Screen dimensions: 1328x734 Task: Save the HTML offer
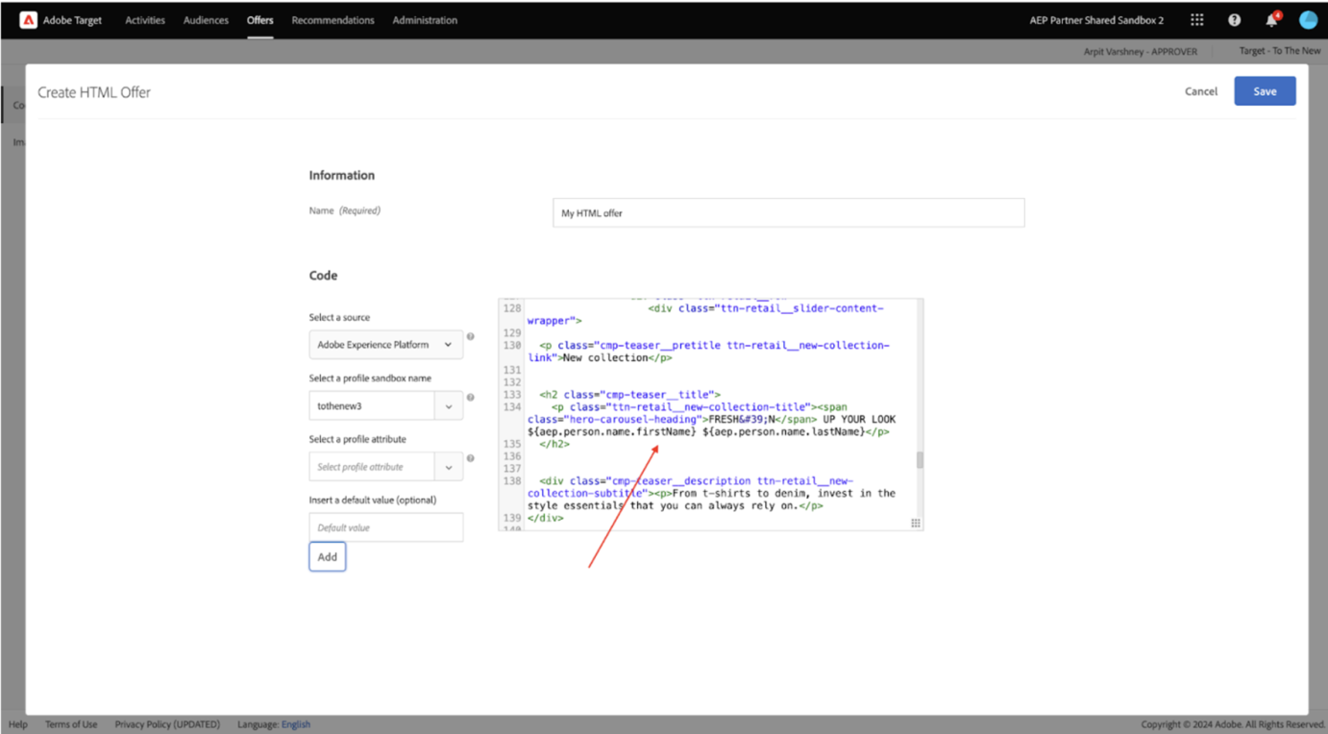[1265, 90]
